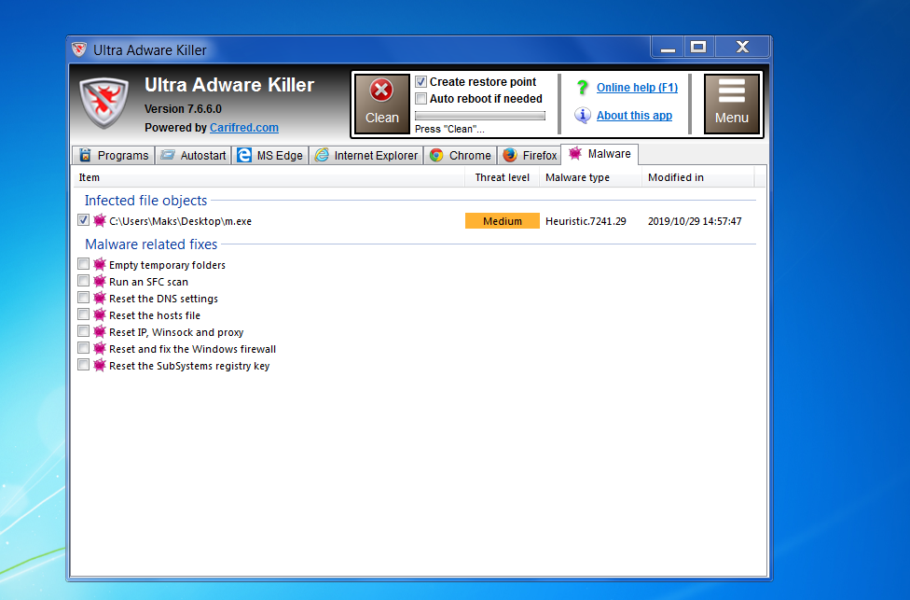This screenshot has width=910, height=600.
Task: Check Reset and fix the Windows firewall
Action: (x=83, y=348)
